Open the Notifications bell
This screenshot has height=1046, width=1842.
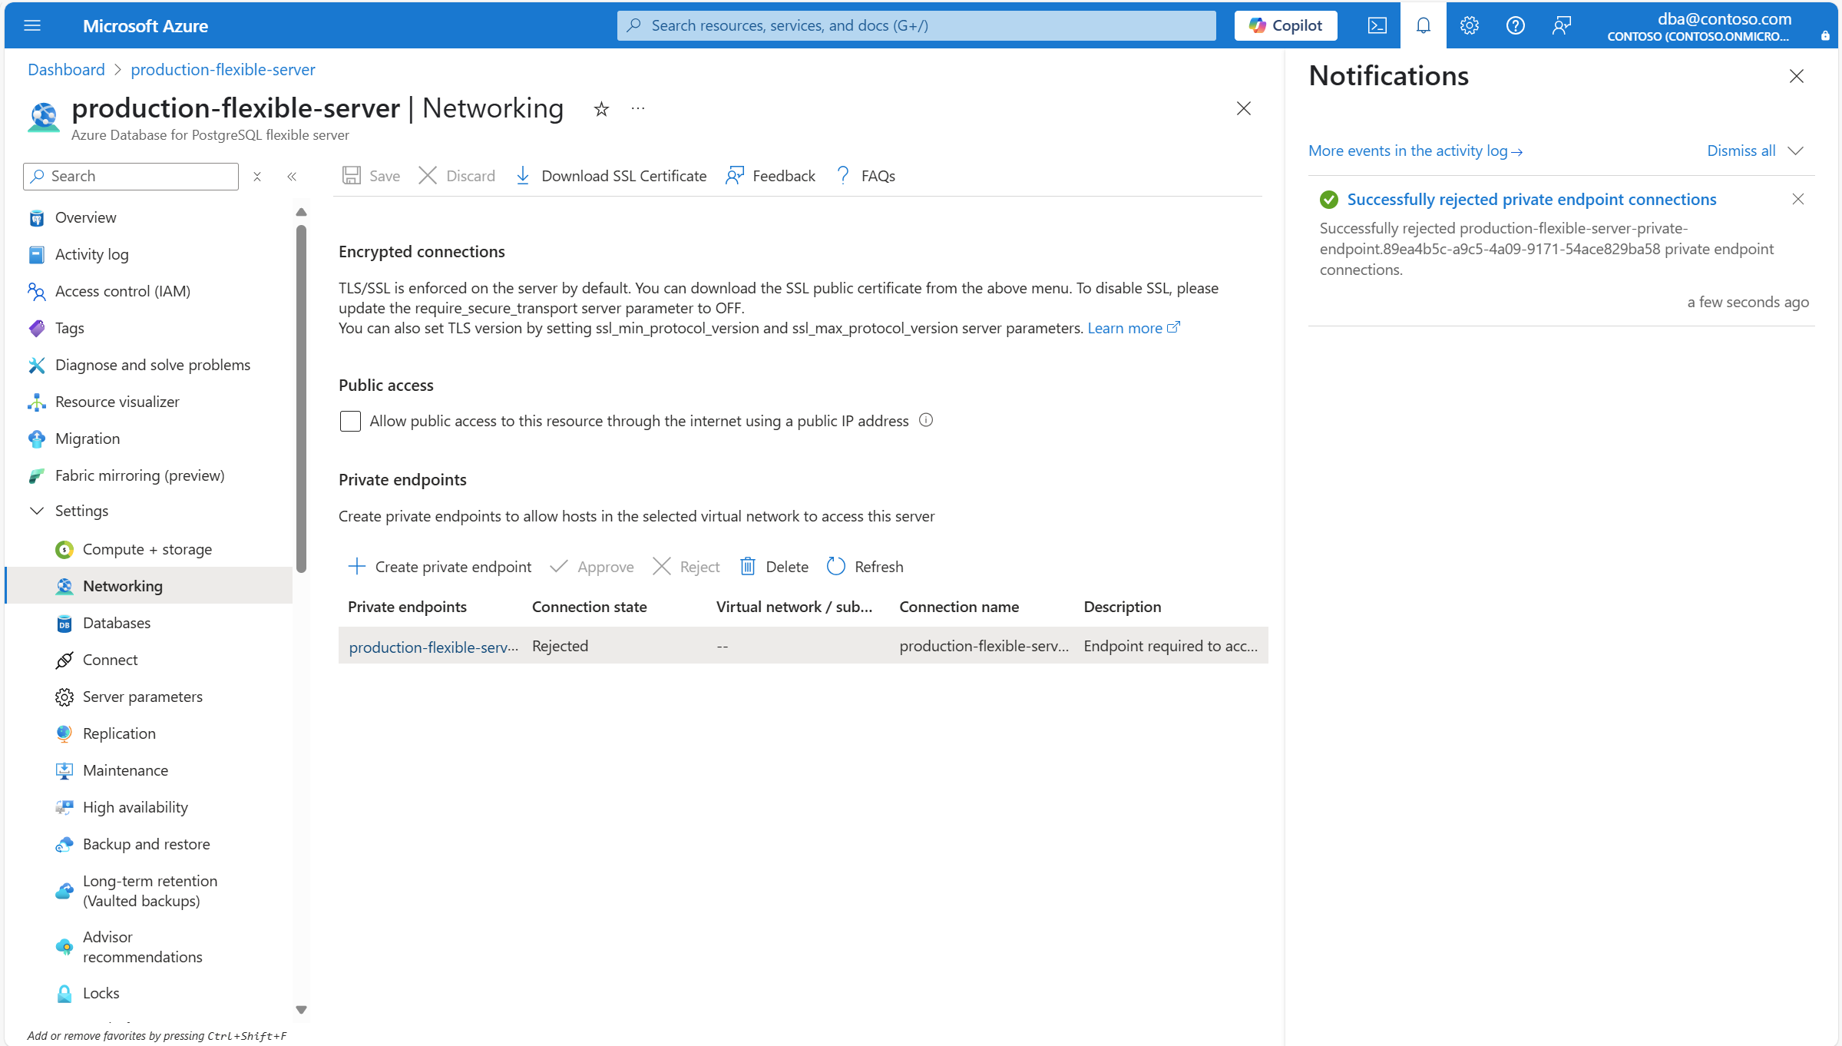pyautogui.click(x=1424, y=25)
